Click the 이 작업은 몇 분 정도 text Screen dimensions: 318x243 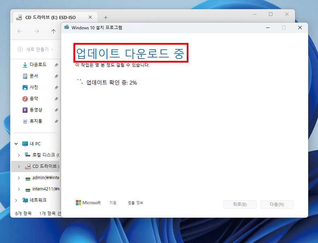[x=113, y=65]
